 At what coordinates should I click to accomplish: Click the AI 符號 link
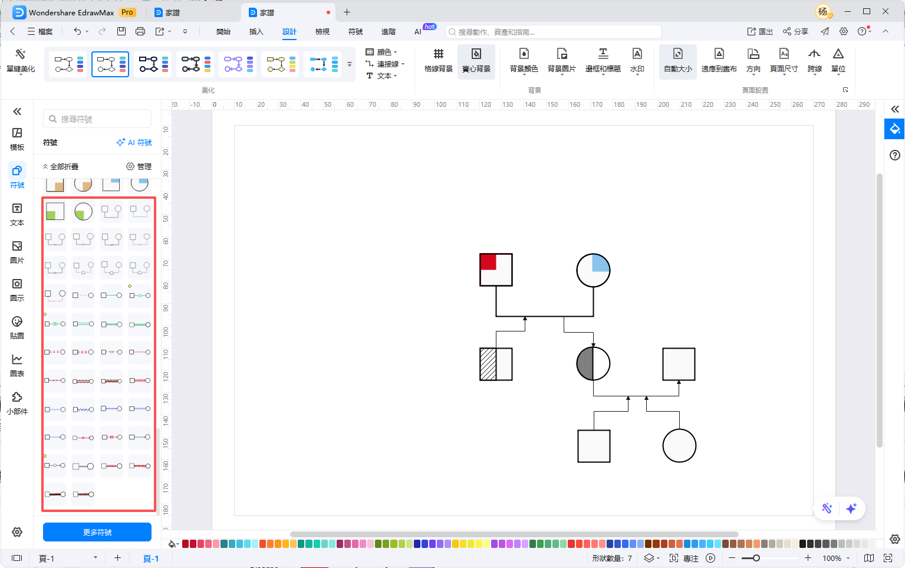click(x=134, y=143)
